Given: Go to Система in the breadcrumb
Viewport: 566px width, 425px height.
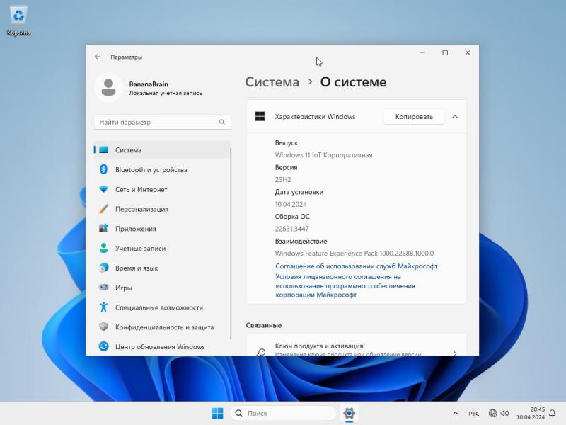Looking at the screenshot, I should [x=272, y=82].
